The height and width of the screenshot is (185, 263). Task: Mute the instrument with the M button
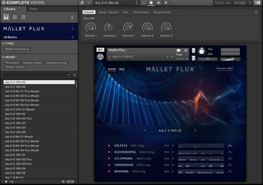click(x=193, y=58)
